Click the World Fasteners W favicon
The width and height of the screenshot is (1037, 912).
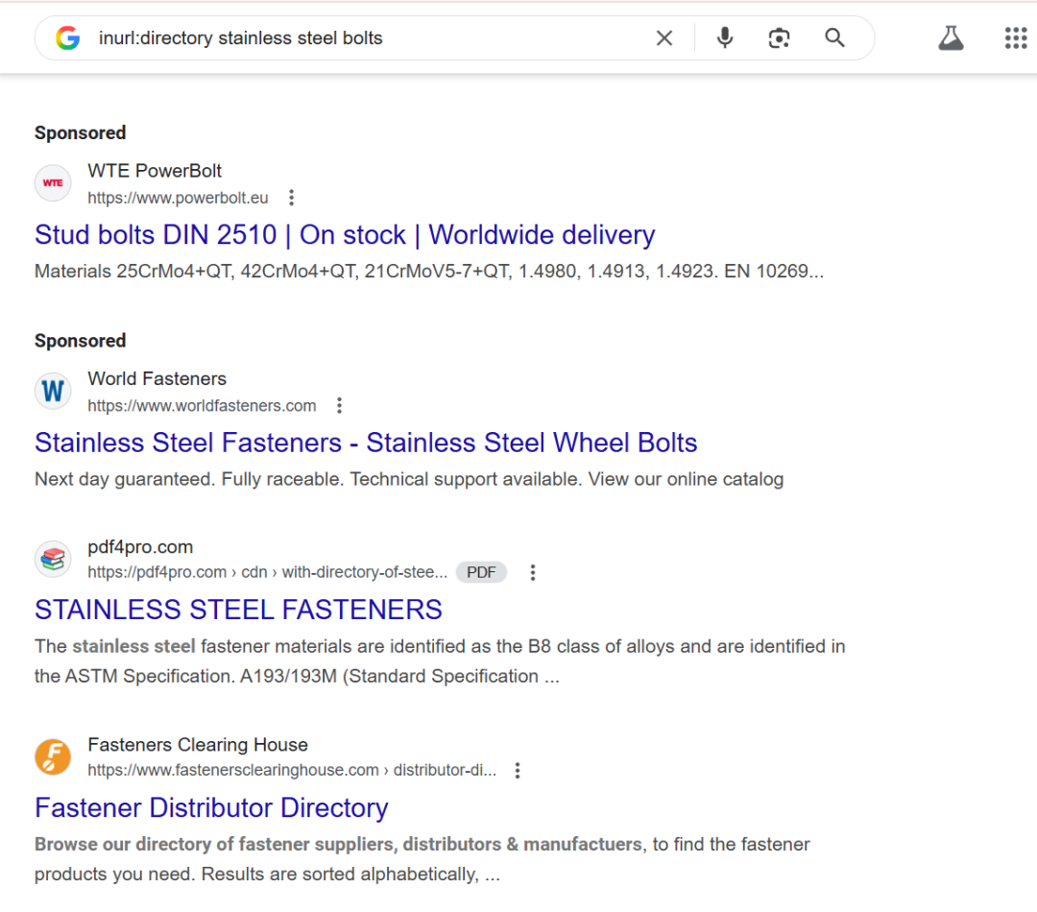pos(53,391)
